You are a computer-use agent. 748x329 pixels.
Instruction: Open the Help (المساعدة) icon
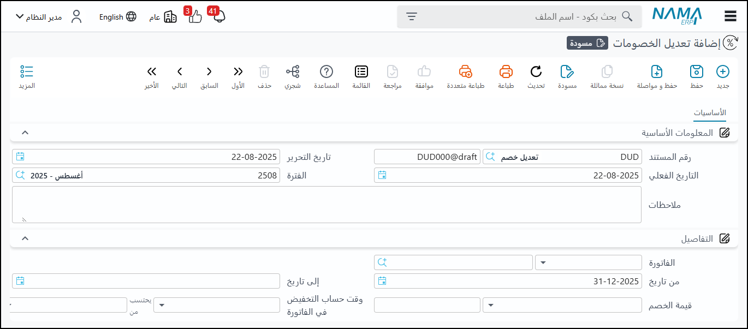coord(326,72)
